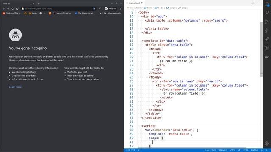Reload the Chrome page
271x152 pixels.
[13, 8]
